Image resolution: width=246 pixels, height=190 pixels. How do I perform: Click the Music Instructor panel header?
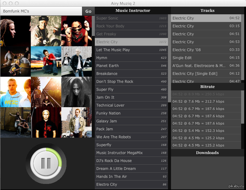pos(132,11)
